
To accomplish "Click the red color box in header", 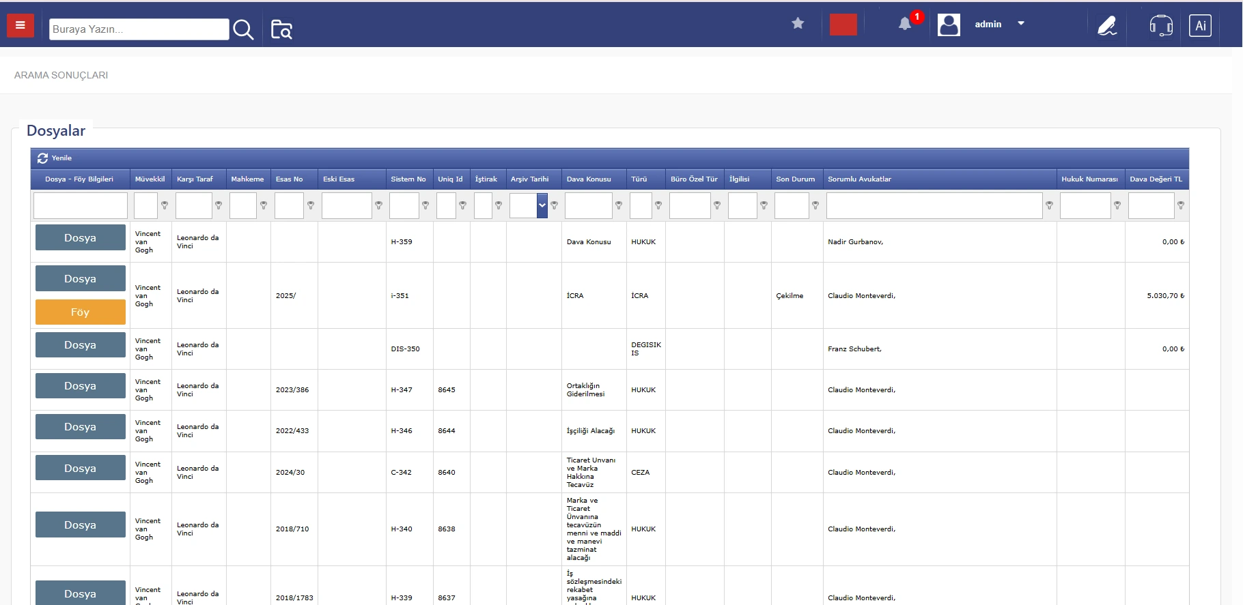I will [x=843, y=25].
